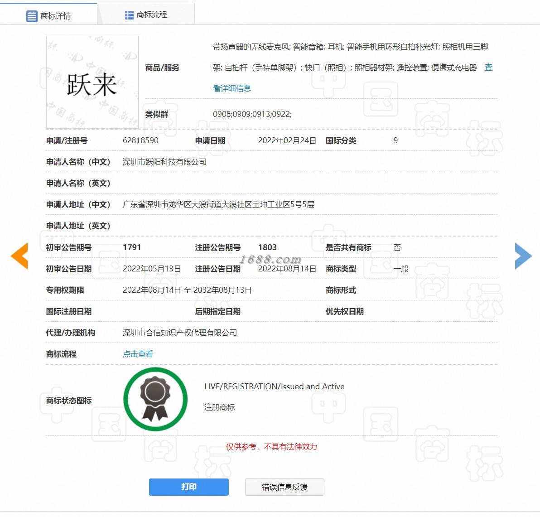
Task: Select the 注册商标 status text
Action: pyautogui.click(x=219, y=407)
